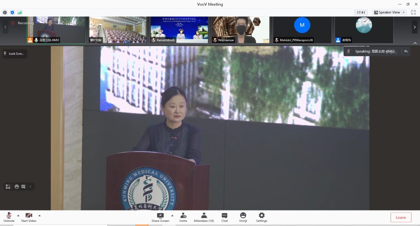420x226 pixels.
Task: Check the green network signal icon
Action: click(20, 13)
